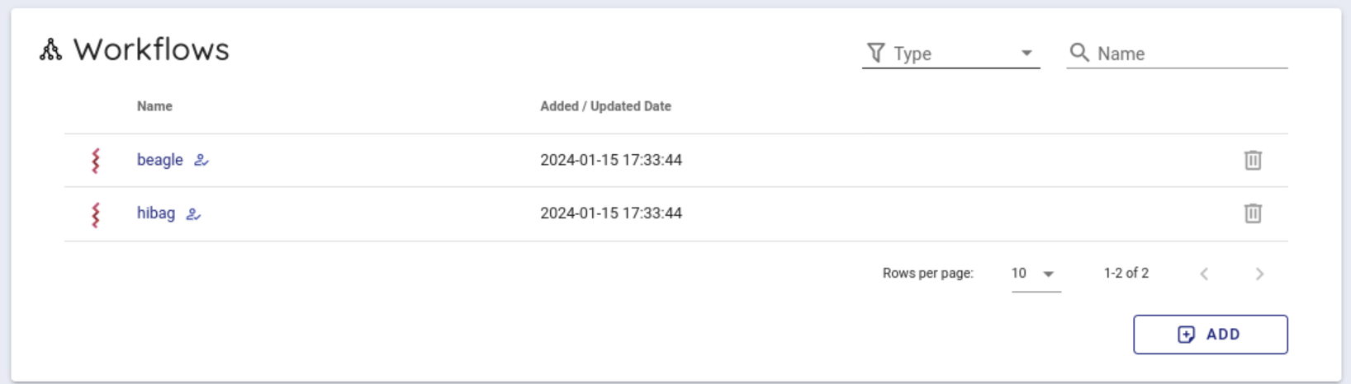Click the red workflow icon beside beagle
This screenshot has height=384, width=1351.
click(96, 160)
